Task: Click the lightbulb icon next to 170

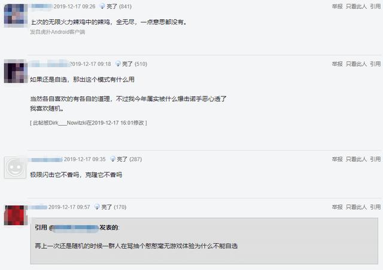Action: [97, 207]
